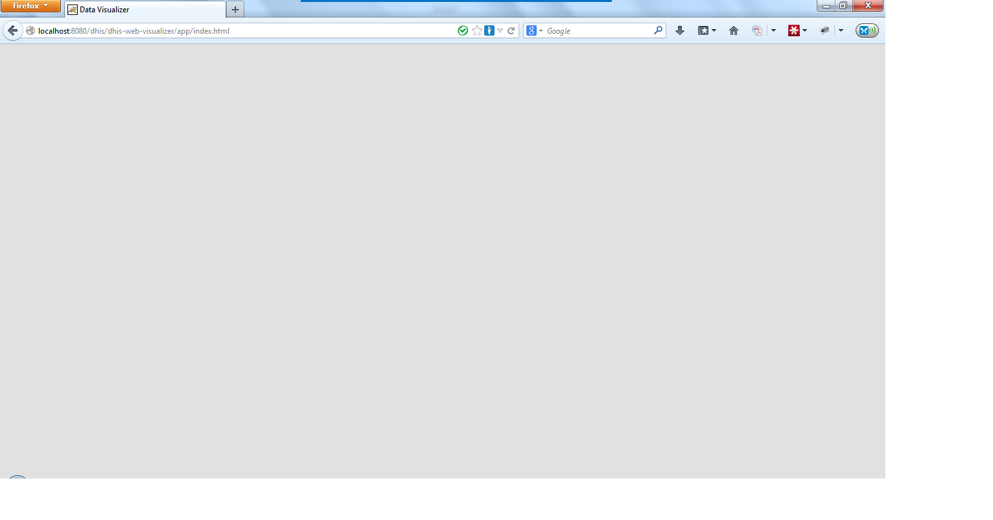Minimize the Firefox window
This screenshot has width=993, height=520.
(x=826, y=6)
